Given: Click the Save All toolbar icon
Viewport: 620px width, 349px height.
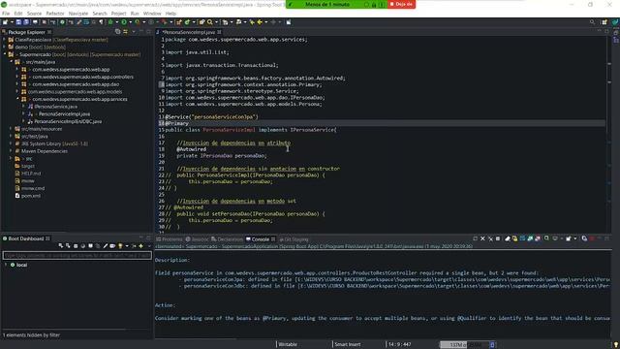Looking at the screenshot, I should click(26, 22).
